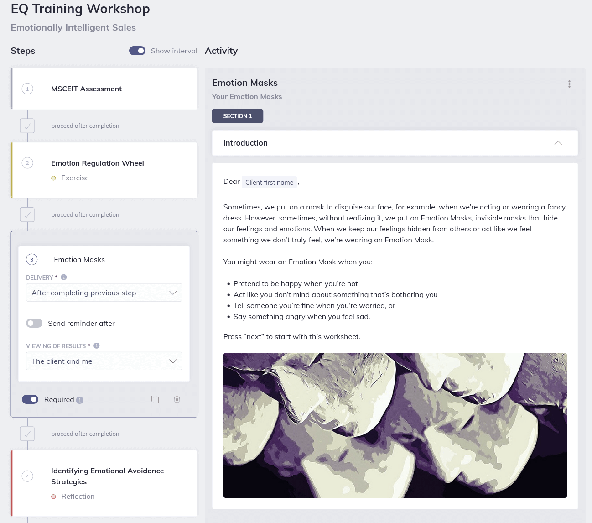Collapse the Introduction section

(558, 143)
